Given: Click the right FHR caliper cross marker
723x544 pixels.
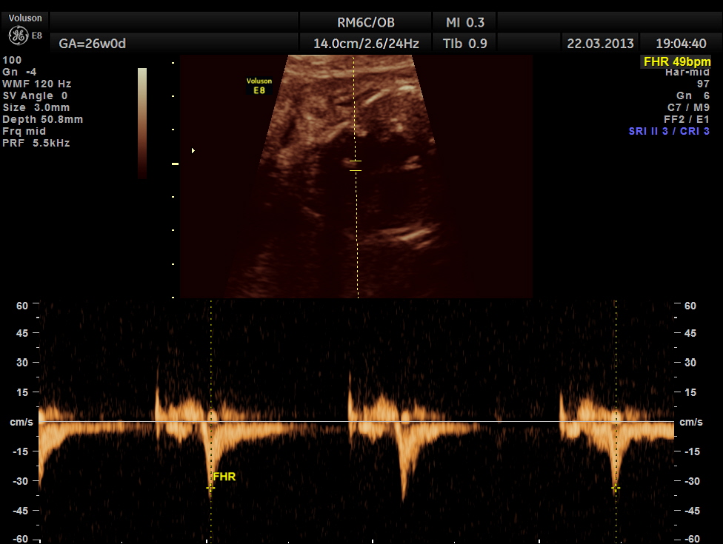Looking at the screenshot, I should (615, 488).
